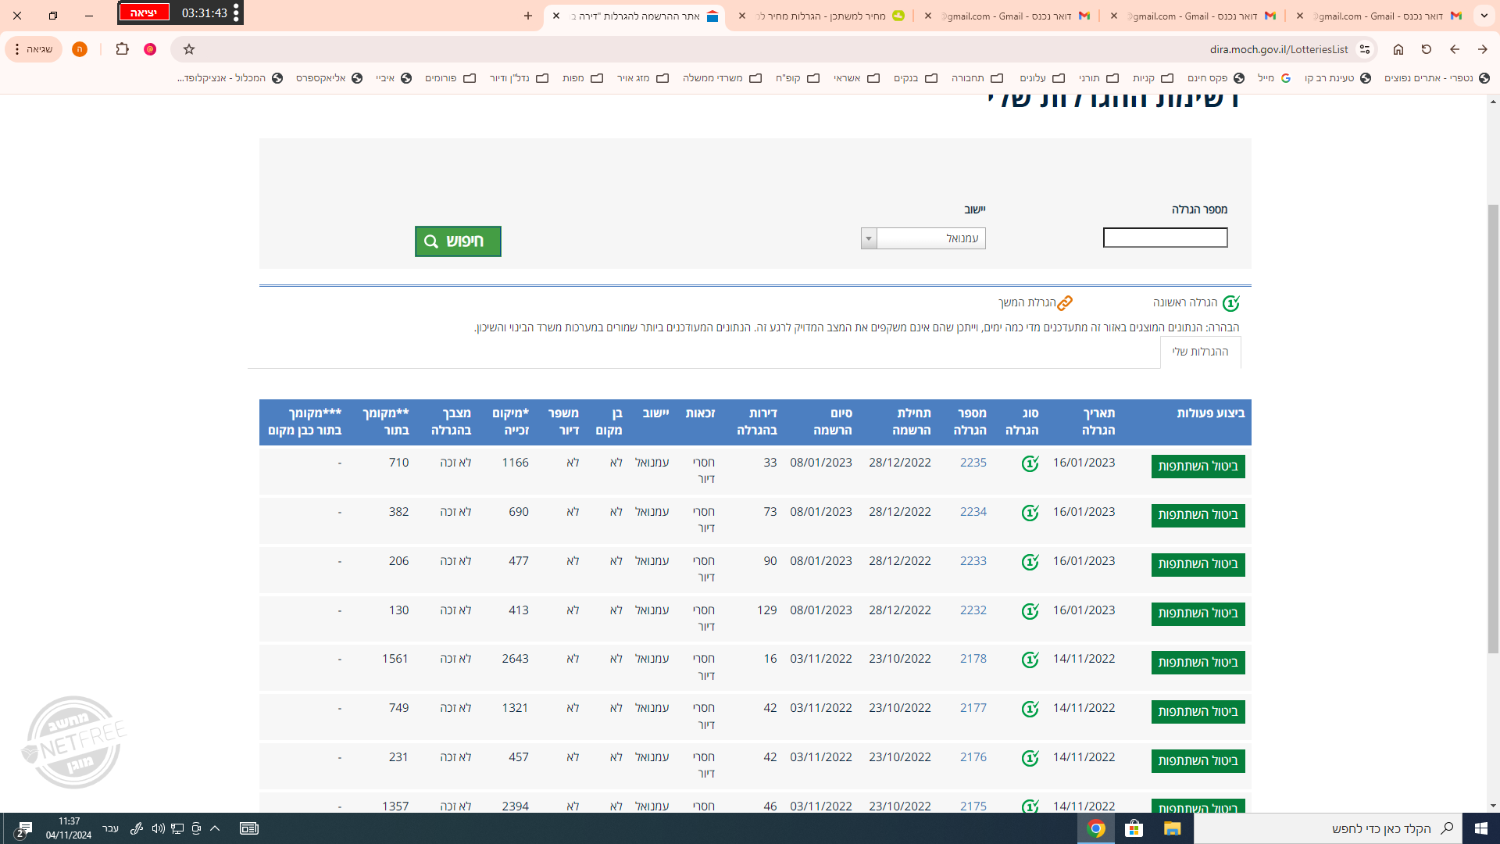Click the lottery number input field
The height and width of the screenshot is (844, 1500).
[x=1165, y=238]
